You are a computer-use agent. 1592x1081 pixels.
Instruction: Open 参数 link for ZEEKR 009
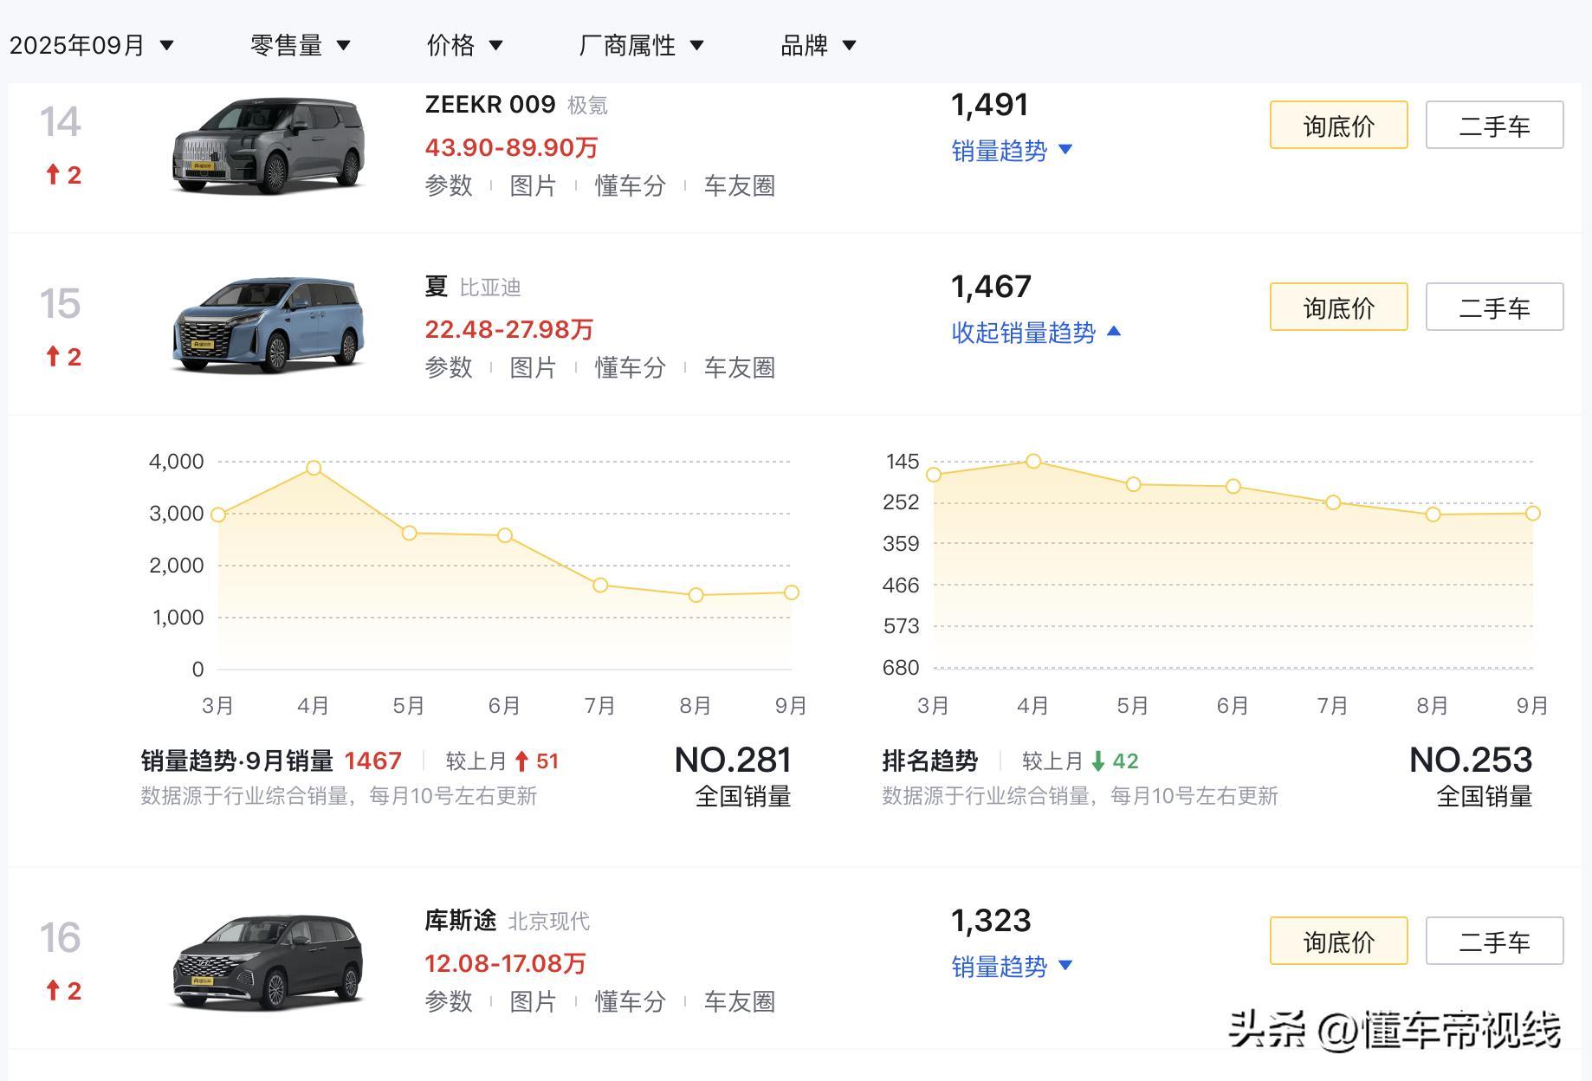tap(449, 185)
